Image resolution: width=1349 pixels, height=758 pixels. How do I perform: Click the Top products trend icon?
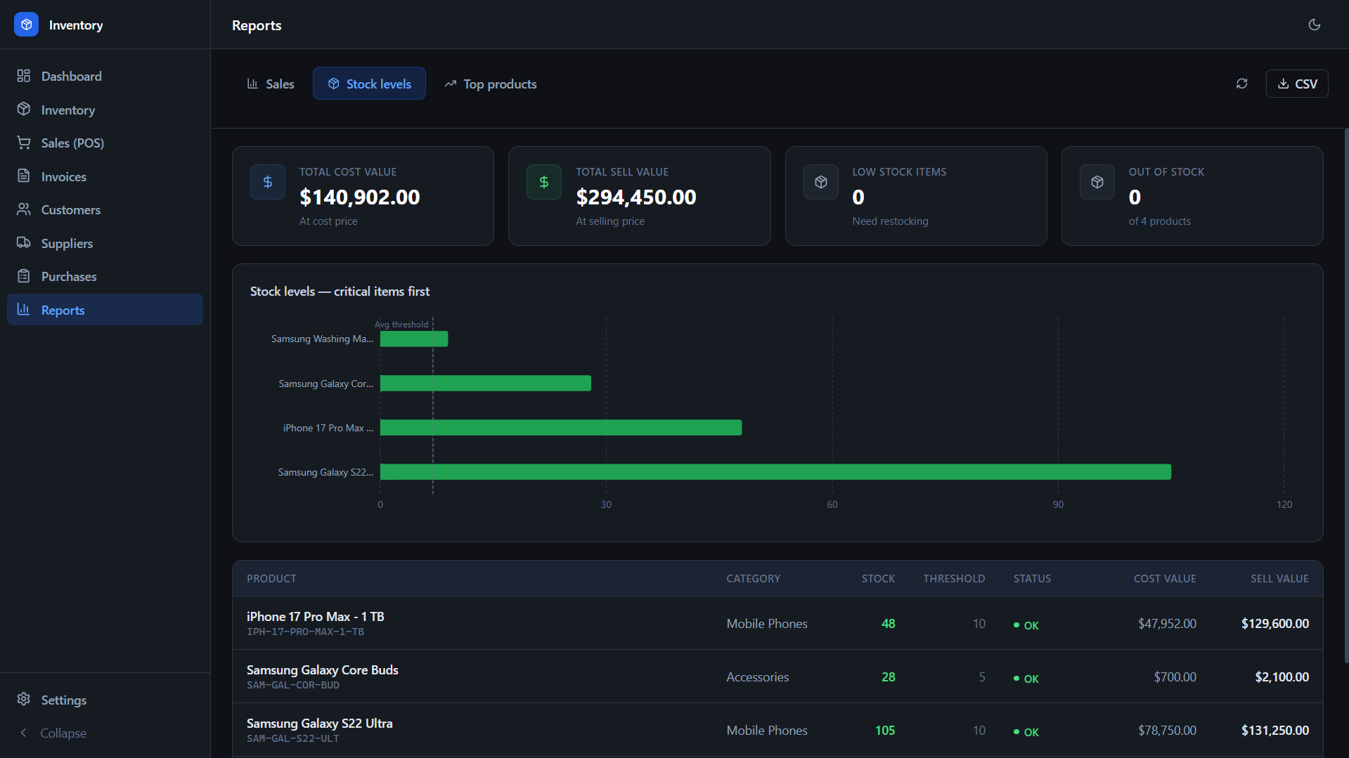click(451, 84)
